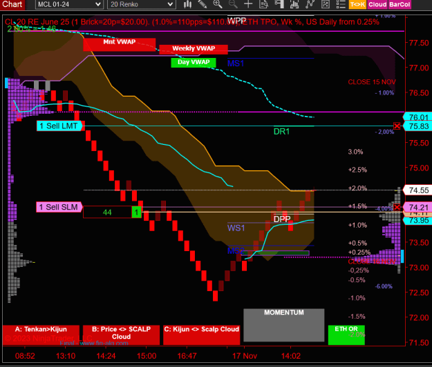Click the 74.55 current price marker

click(418, 190)
